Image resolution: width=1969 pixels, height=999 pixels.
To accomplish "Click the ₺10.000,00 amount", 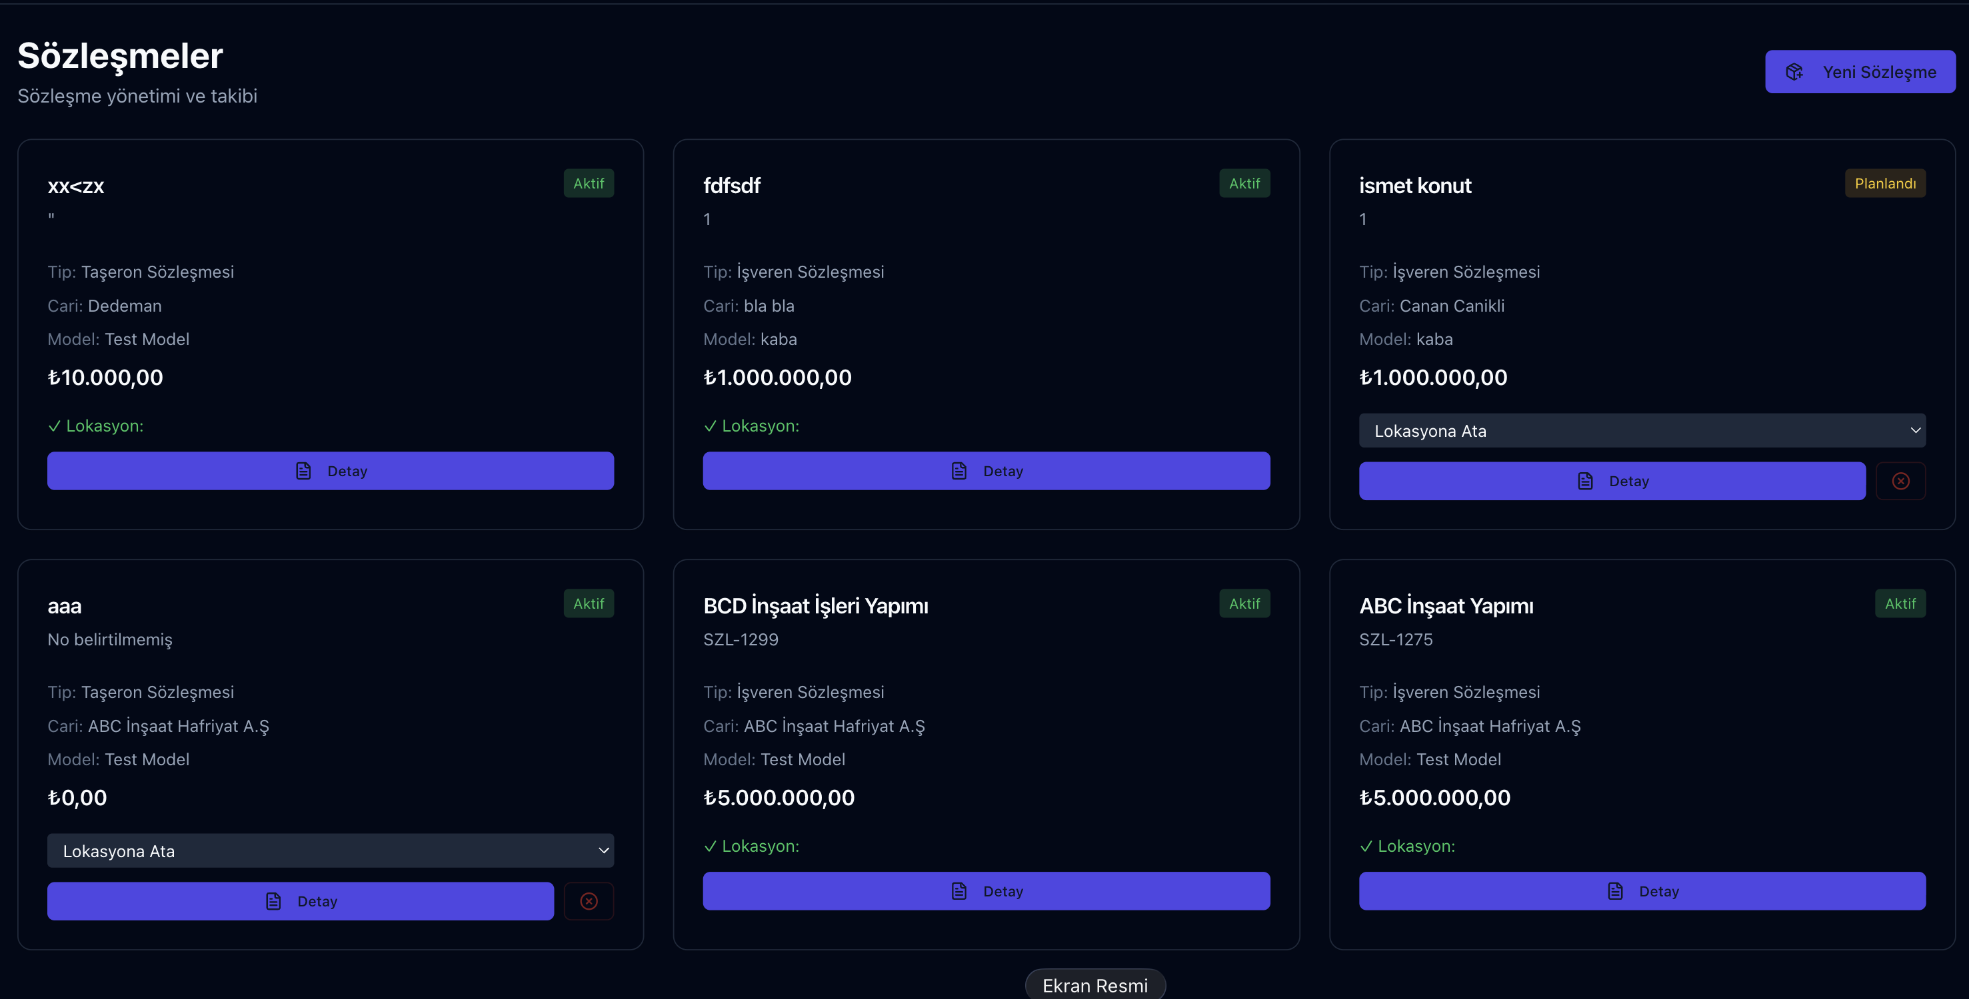I will point(105,378).
